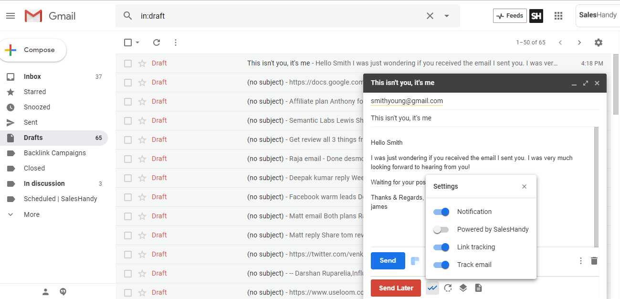Close the Settings popup

coord(524,187)
